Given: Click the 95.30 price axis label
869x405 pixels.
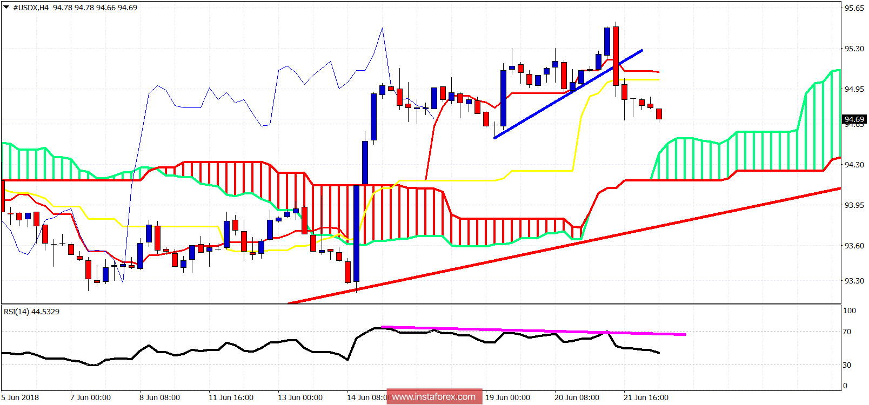Looking at the screenshot, I should click(854, 49).
